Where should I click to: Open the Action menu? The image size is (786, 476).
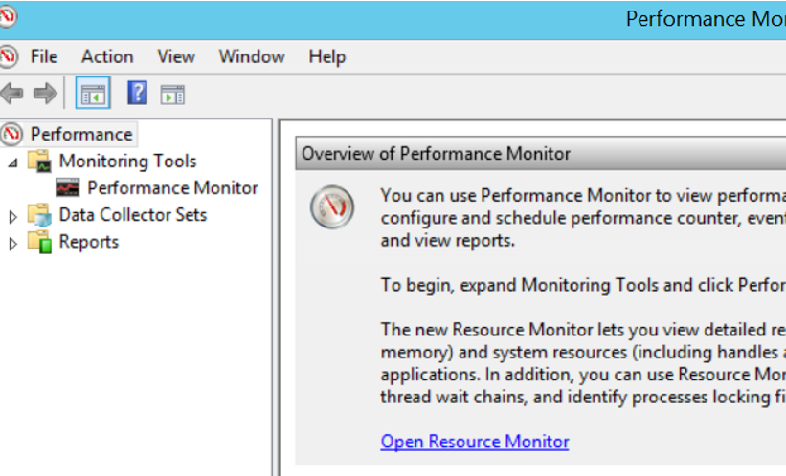107,56
